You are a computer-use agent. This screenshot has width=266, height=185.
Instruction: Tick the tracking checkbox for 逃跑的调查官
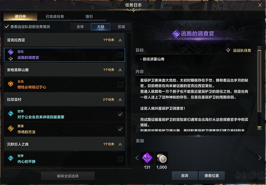click(x=120, y=55)
